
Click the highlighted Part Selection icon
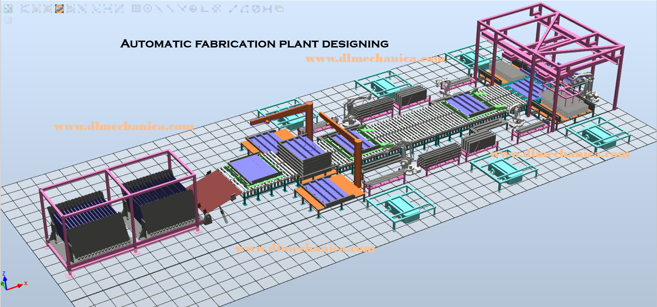[x=59, y=9]
